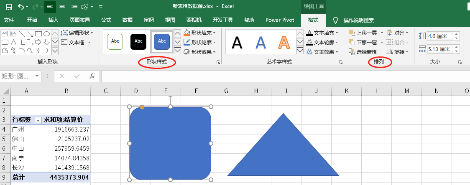Click the 操作说明搜索 lightbulb search box

[x=354, y=20]
